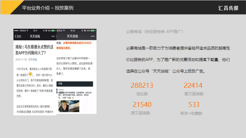Click the heading 必要商城（财经服务类-APP推广）

click(x=155, y=31)
